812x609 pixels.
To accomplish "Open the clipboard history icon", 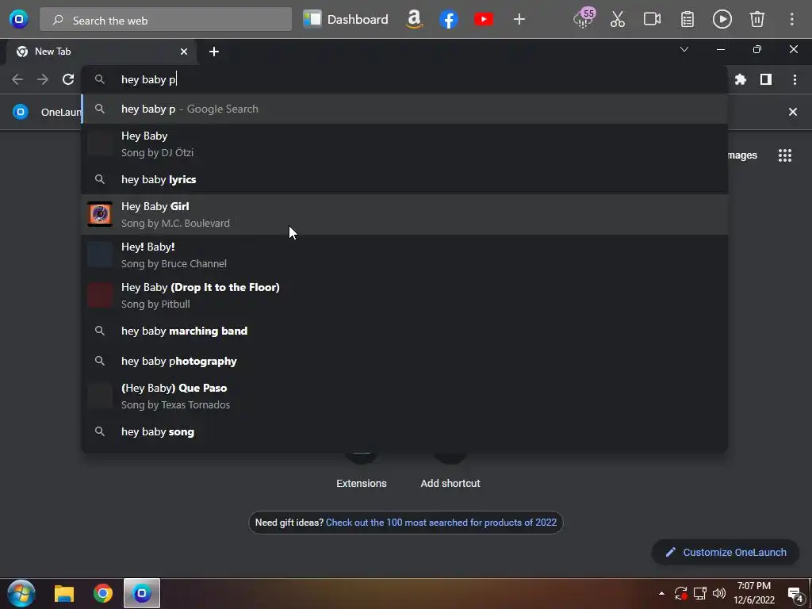I will 688,20.
